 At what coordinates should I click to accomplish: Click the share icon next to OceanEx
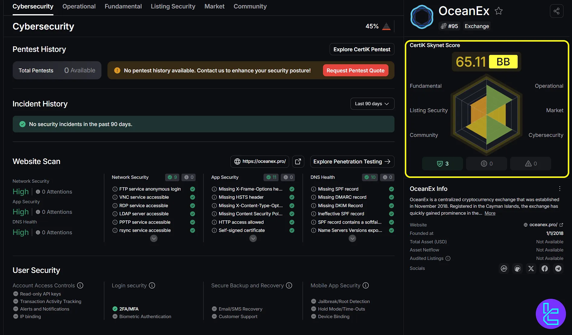(556, 11)
